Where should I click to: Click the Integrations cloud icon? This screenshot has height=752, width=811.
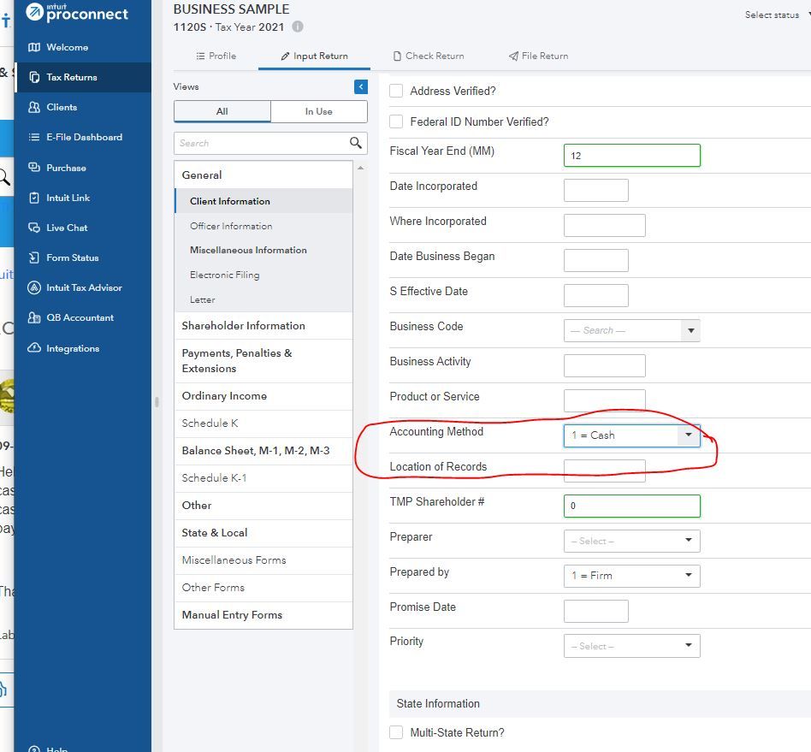pos(34,348)
